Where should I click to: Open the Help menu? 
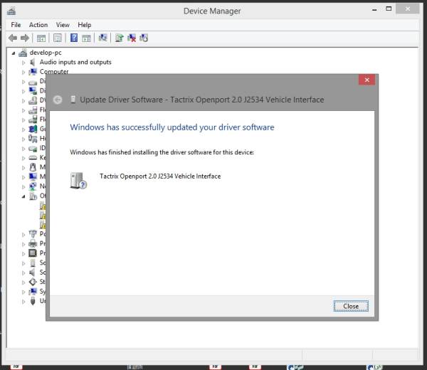(85, 25)
